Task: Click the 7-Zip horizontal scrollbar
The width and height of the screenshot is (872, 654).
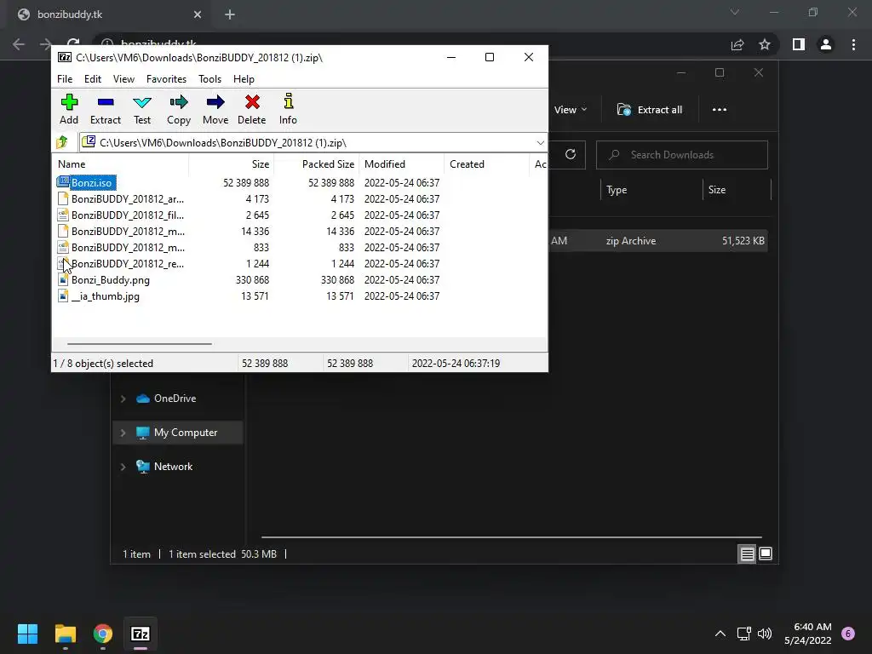Action: click(x=139, y=344)
